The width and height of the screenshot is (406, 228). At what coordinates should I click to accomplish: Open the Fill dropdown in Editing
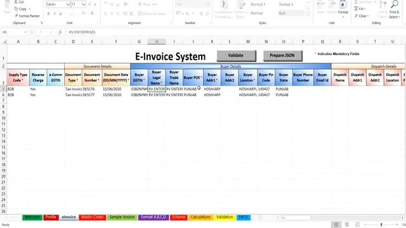coord(360,9)
